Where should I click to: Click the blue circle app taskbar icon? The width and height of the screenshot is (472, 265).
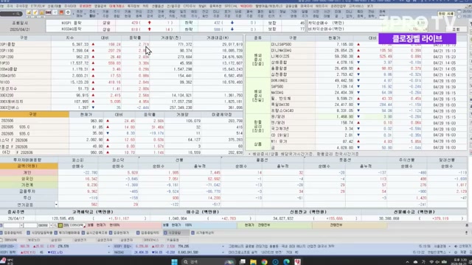275,262
